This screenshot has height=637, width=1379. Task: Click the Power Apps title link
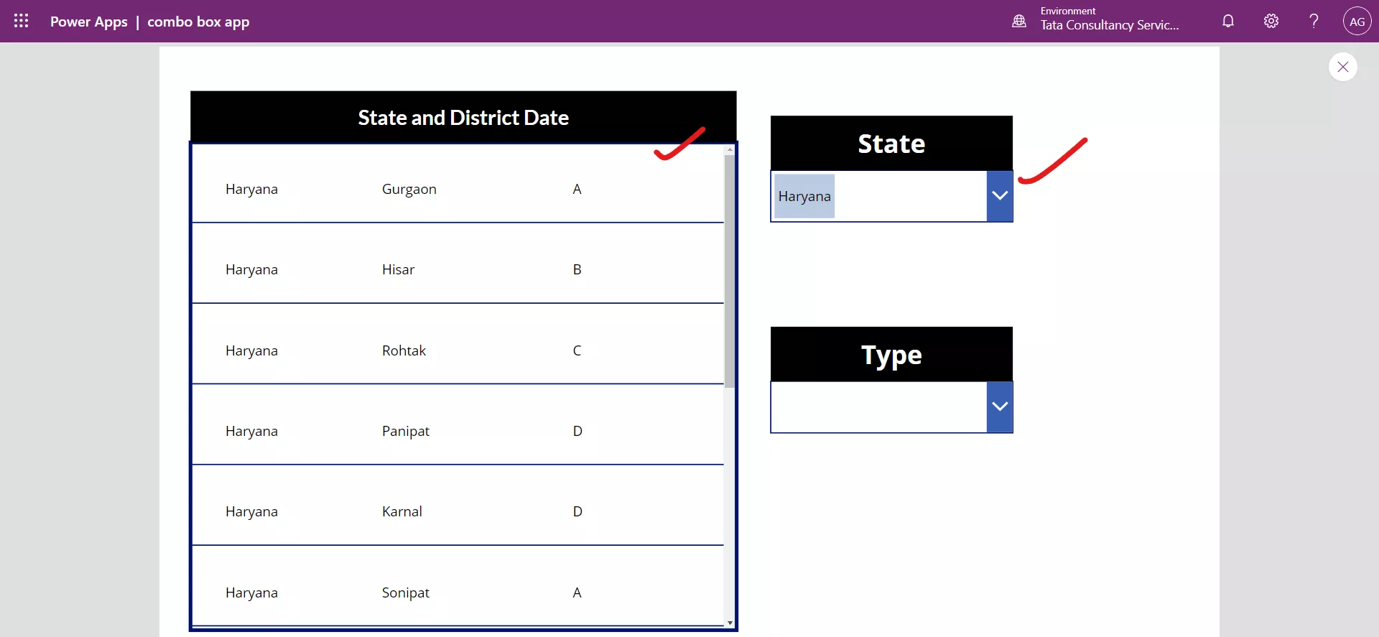tap(88, 22)
